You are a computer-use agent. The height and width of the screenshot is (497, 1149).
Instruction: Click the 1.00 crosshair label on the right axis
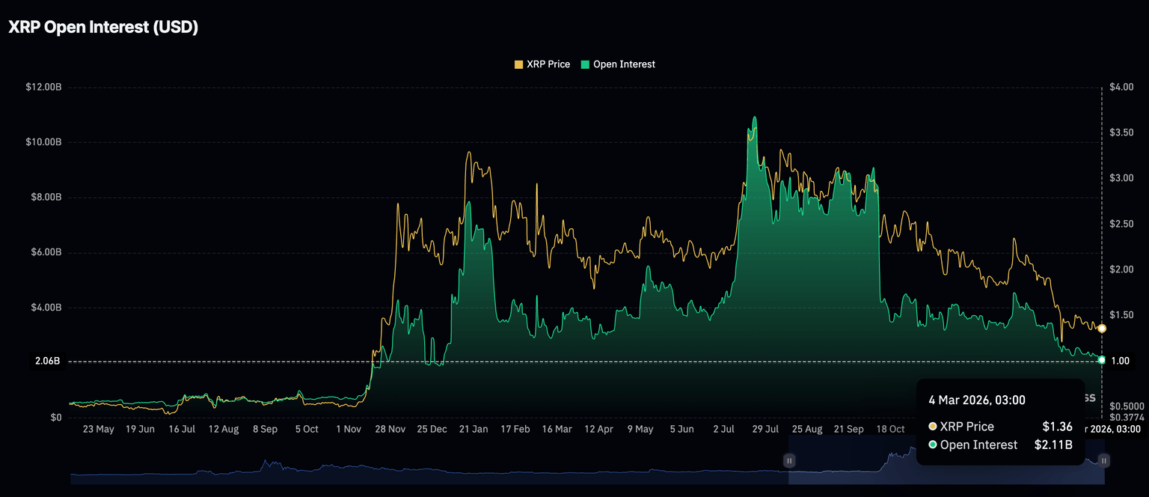point(1120,362)
